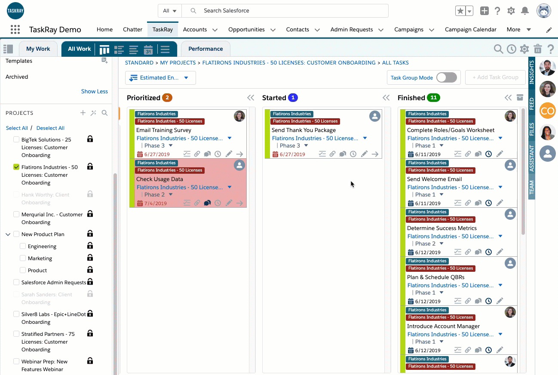
Task: Open Archived in sidebar
Action: click(17, 77)
